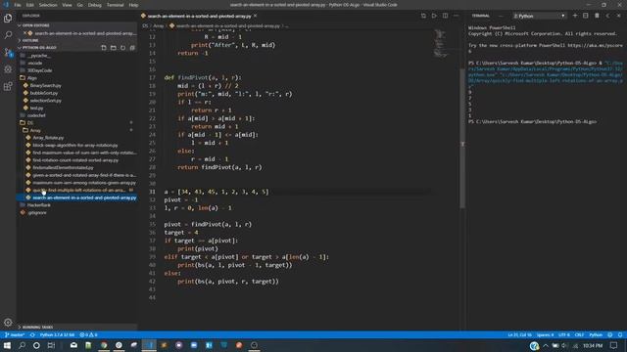This screenshot has width=627, height=352.
Task: Open Chrome from the taskbar
Action: 104,345
